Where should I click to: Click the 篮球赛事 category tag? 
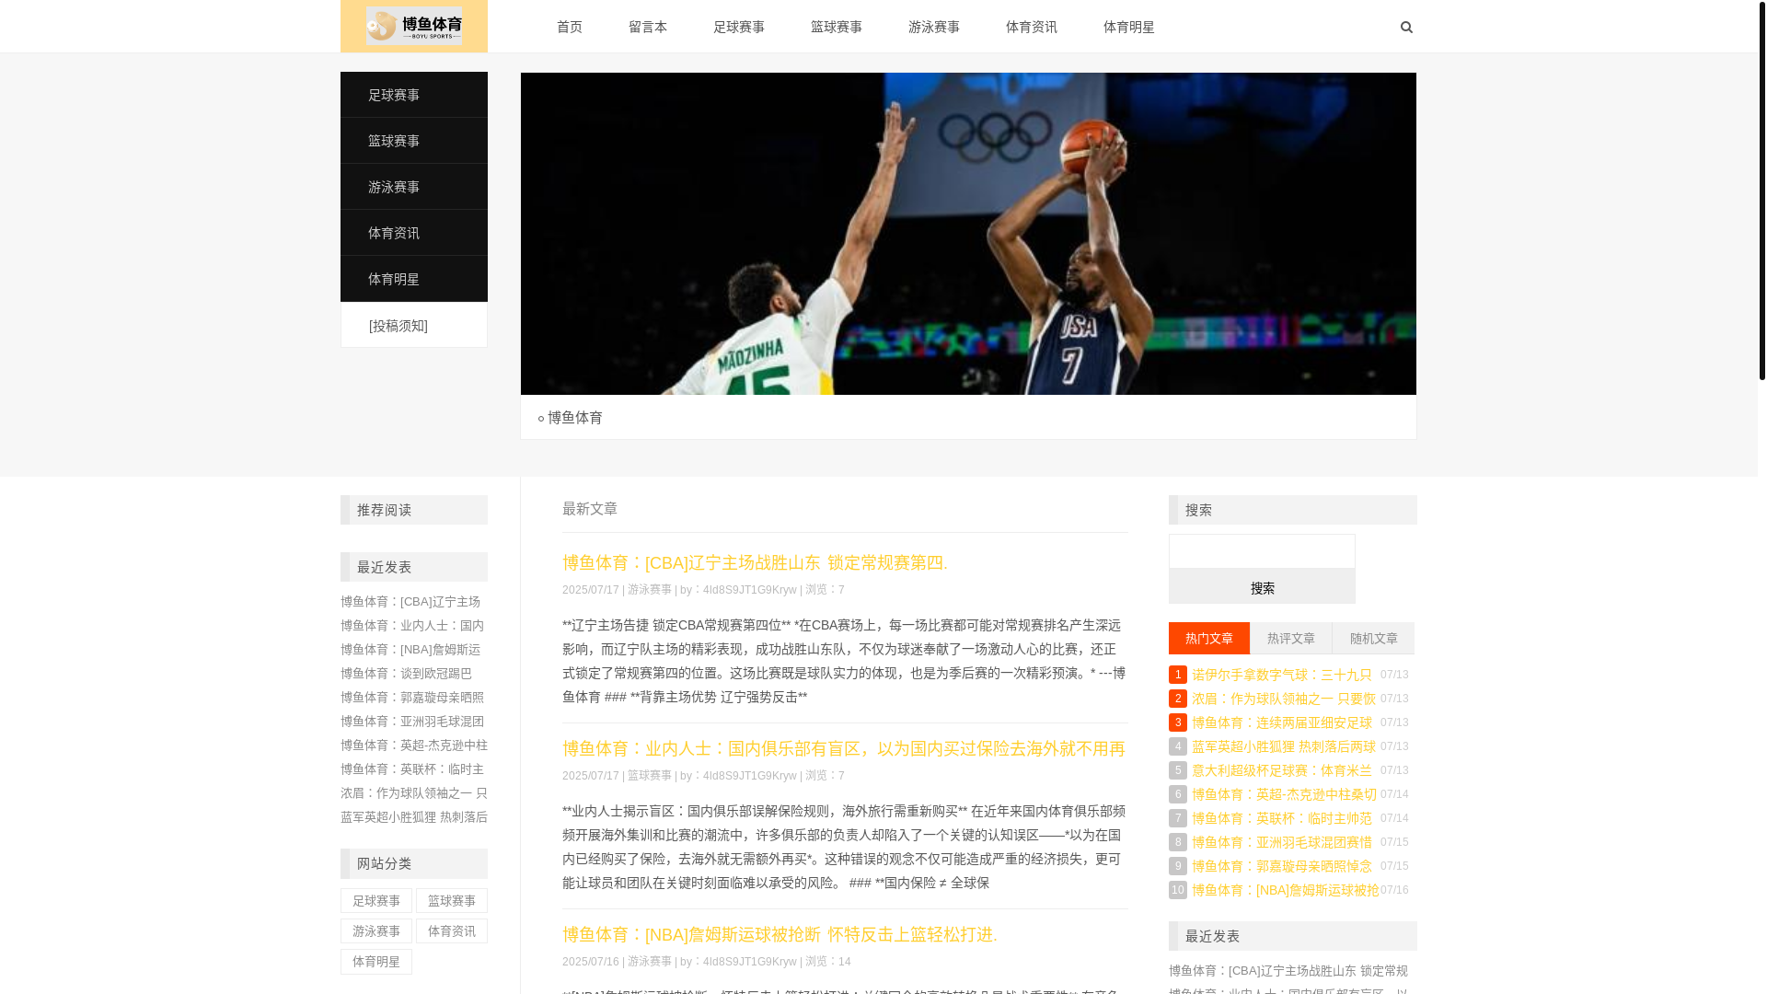(452, 901)
